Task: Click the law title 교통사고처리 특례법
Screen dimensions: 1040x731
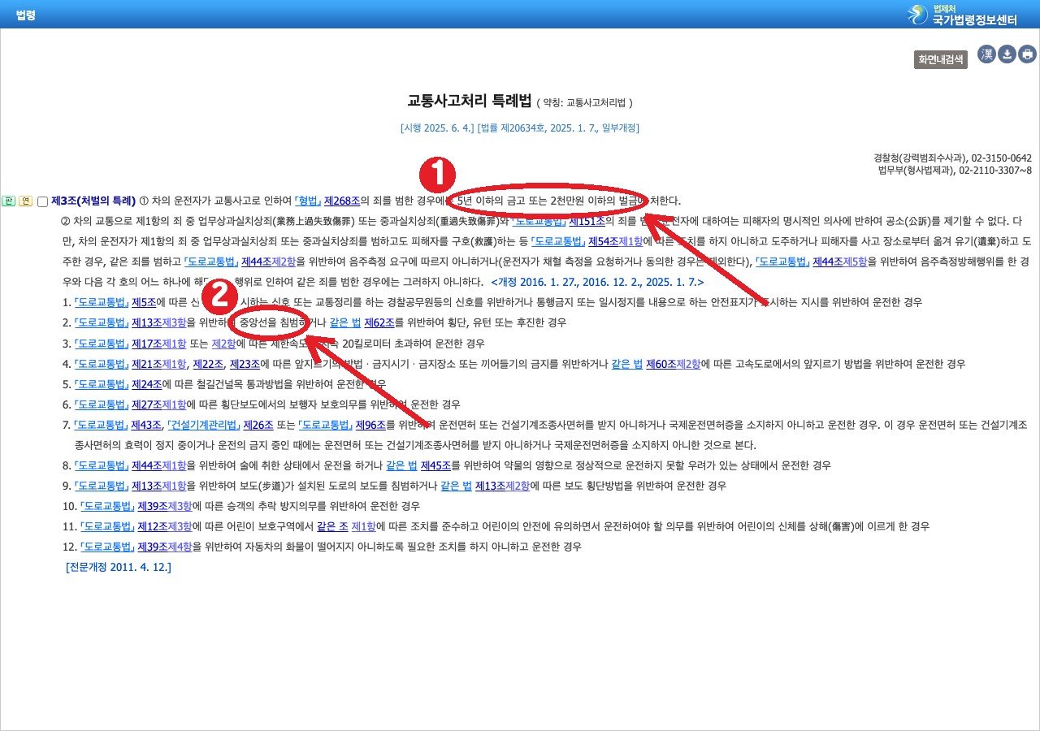Action: pyautogui.click(x=469, y=102)
